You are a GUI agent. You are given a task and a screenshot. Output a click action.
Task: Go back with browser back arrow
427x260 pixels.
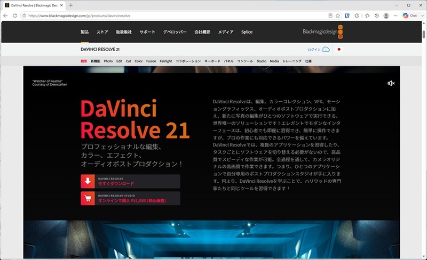[x=5, y=15]
